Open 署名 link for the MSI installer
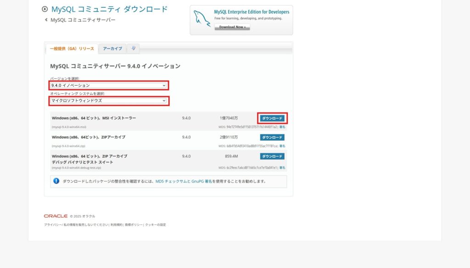 [282, 127]
